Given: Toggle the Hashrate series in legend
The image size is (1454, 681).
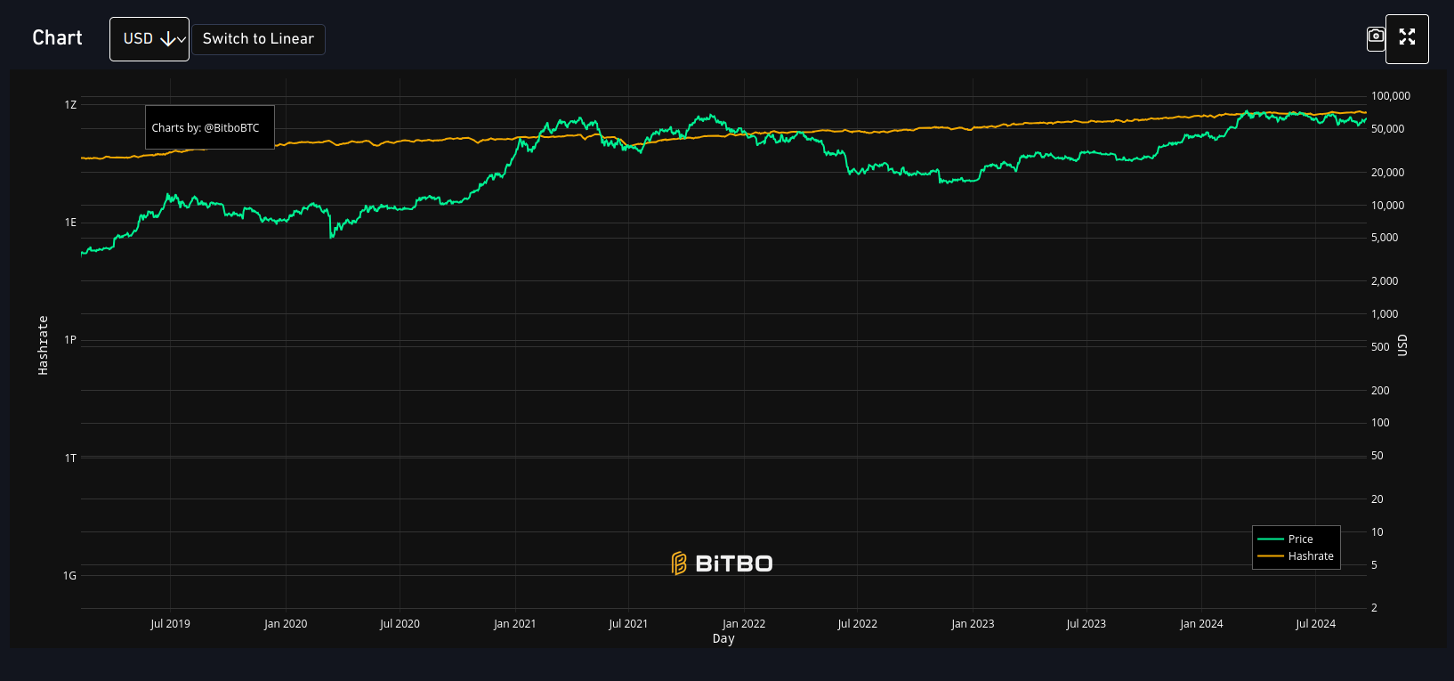Looking at the screenshot, I should tap(1310, 556).
